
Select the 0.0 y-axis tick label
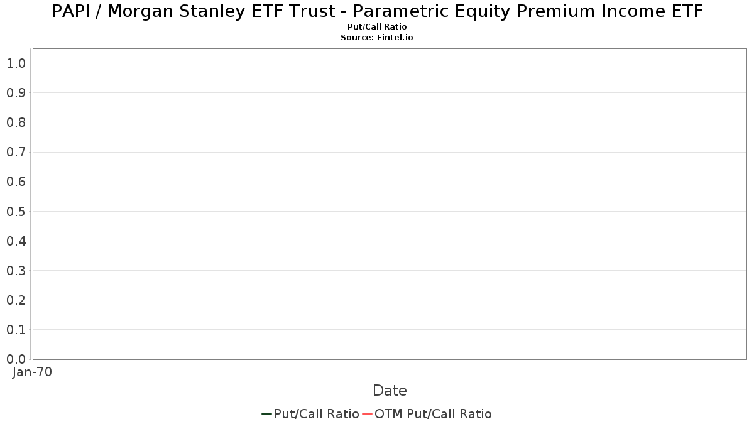(16, 359)
